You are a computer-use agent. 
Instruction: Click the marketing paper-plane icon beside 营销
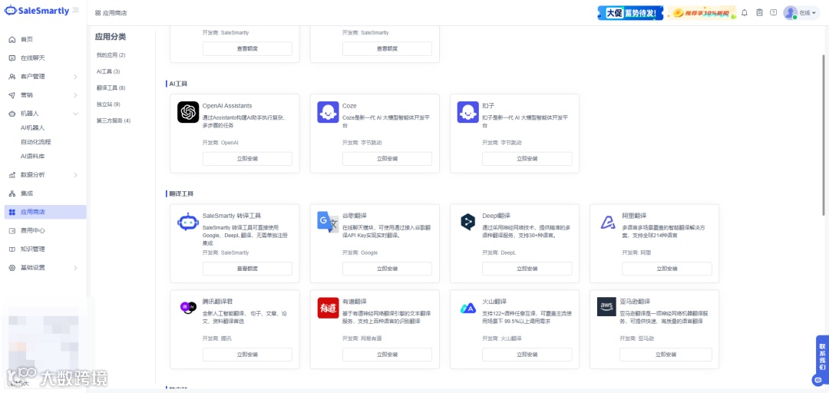(x=12, y=95)
